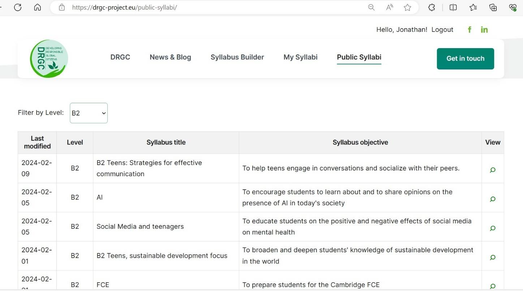This screenshot has height=291, width=523.
Task: Click the Logout link
Action: tap(442, 30)
